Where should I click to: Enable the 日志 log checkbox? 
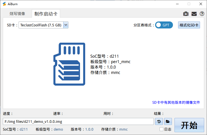[x=161, y=129]
